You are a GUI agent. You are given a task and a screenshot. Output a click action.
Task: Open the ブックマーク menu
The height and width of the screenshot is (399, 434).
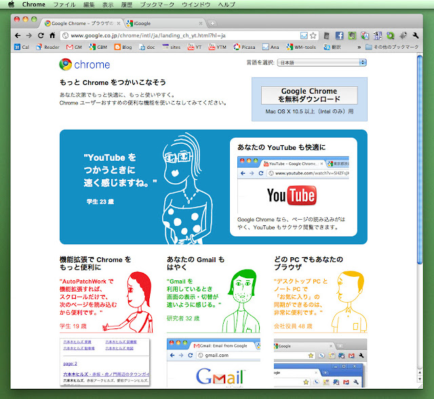point(157,5)
